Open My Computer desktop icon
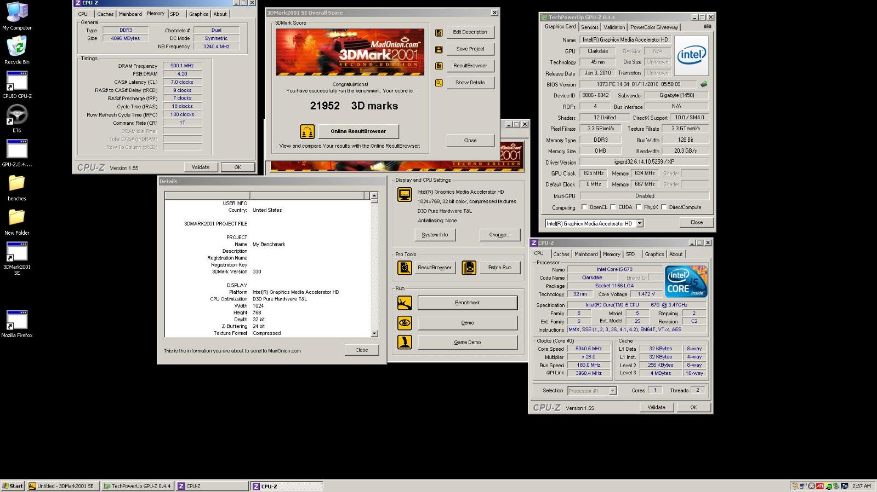 (17, 16)
